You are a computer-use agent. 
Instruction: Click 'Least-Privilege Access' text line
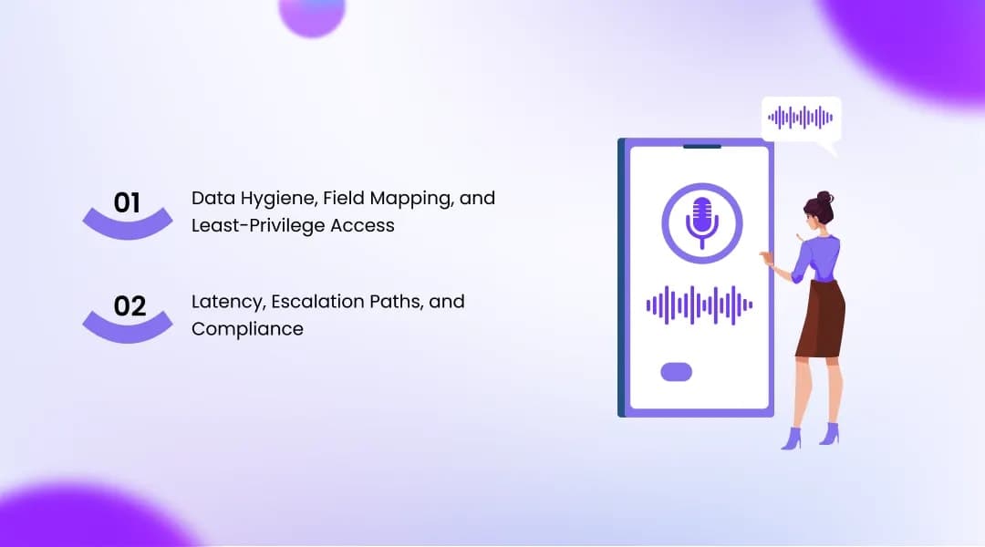[x=293, y=225]
